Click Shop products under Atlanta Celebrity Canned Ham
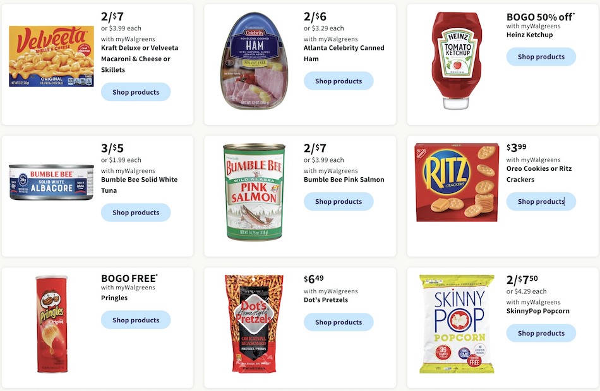600x391 pixels. click(x=339, y=81)
